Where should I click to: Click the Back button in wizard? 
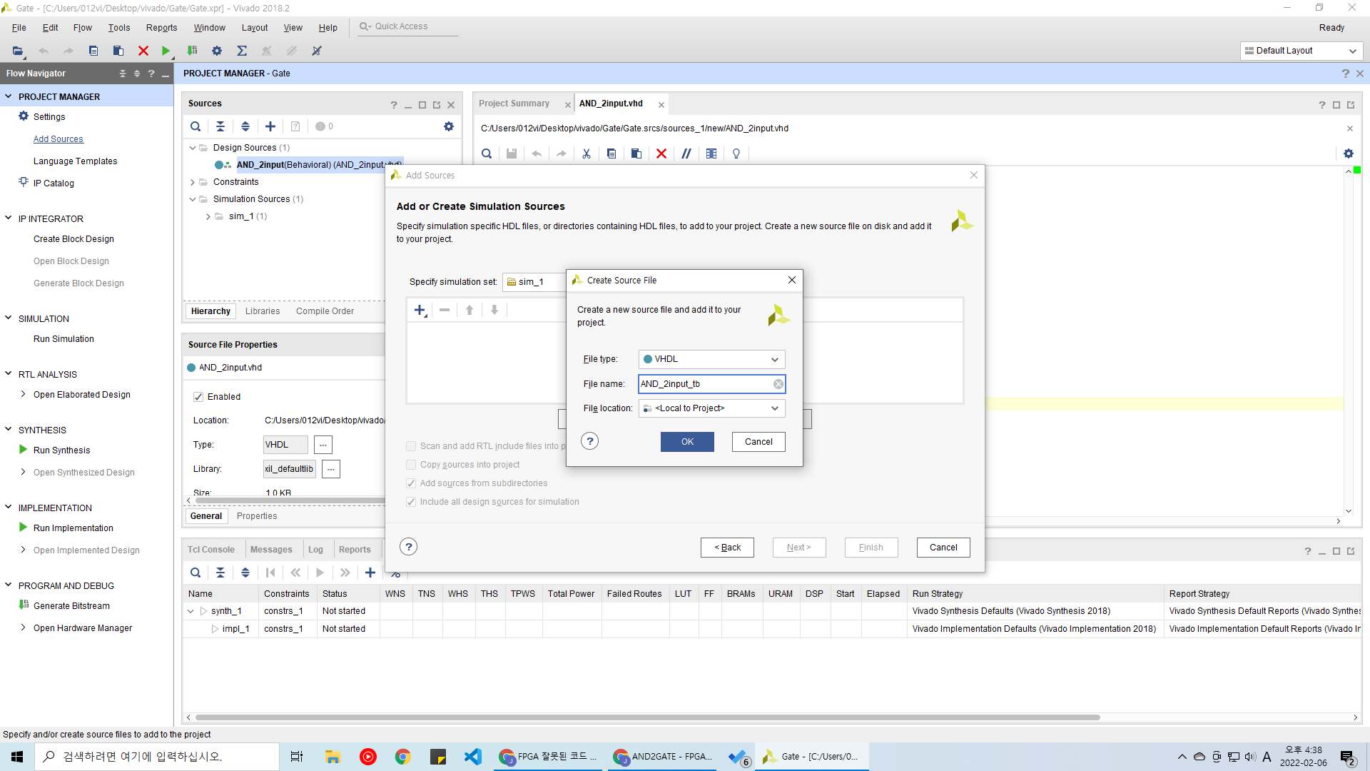tap(727, 548)
